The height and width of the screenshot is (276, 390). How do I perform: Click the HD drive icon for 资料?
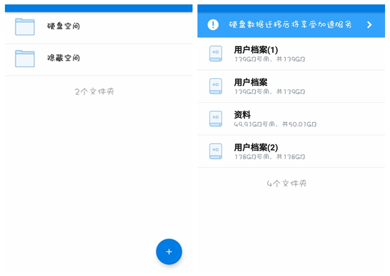216,118
